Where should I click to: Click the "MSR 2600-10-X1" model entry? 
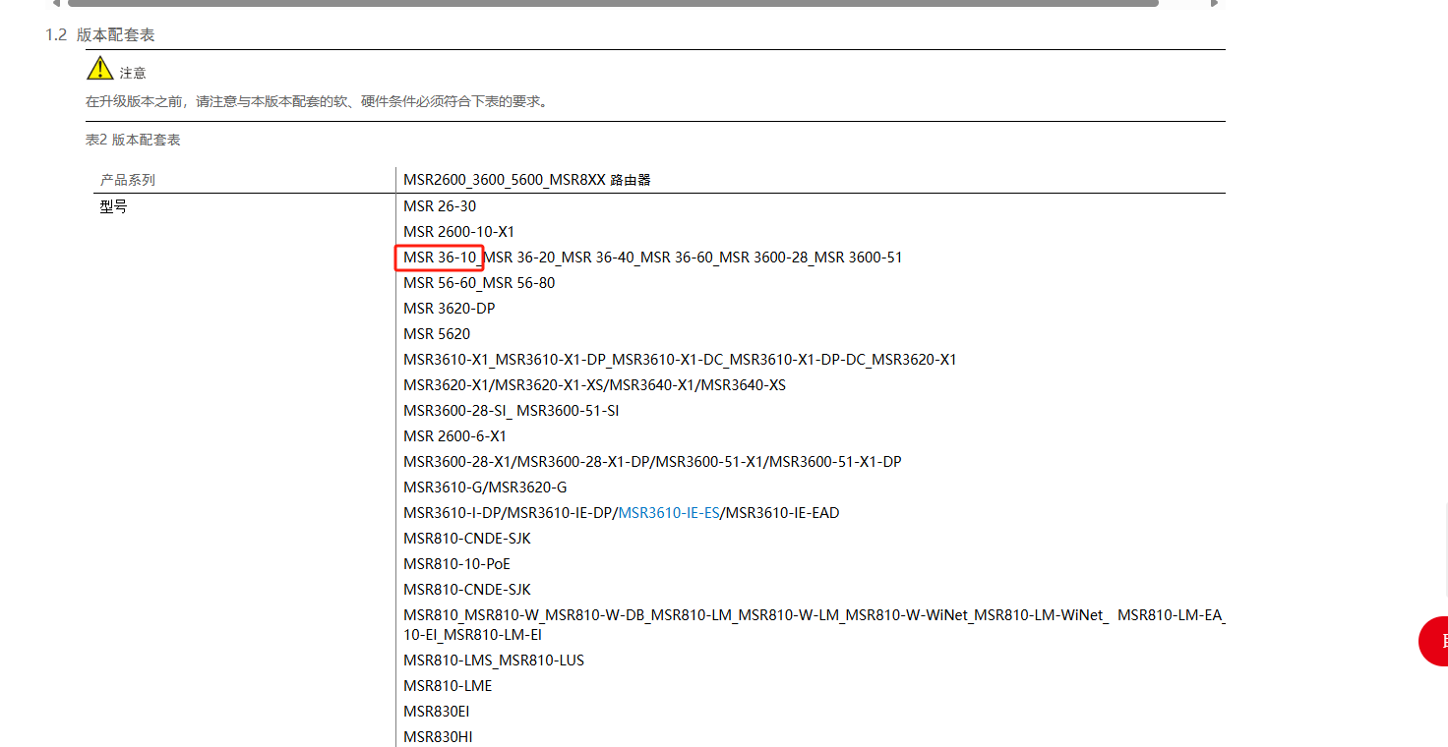pyautogui.click(x=459, y=232)
